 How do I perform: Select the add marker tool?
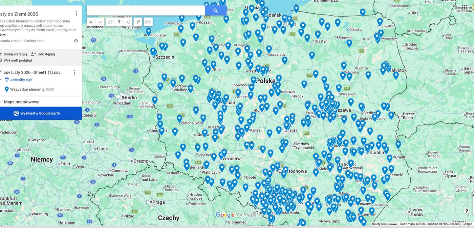point(119,22)
